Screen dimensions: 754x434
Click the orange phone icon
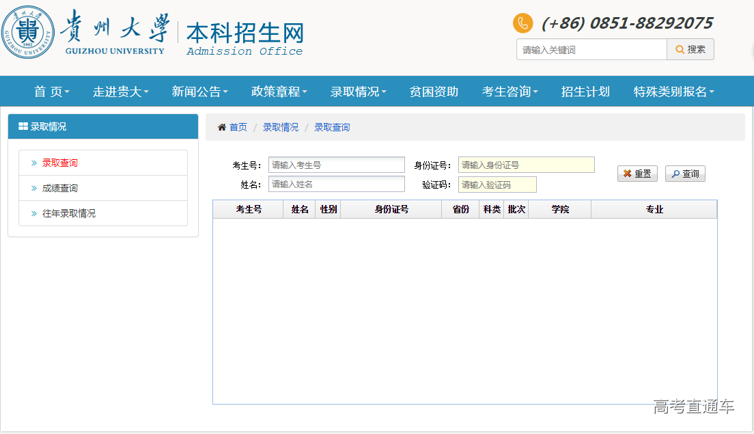[x=522, y=23]
